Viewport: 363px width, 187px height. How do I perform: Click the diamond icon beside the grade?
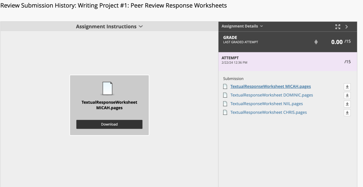316,42
